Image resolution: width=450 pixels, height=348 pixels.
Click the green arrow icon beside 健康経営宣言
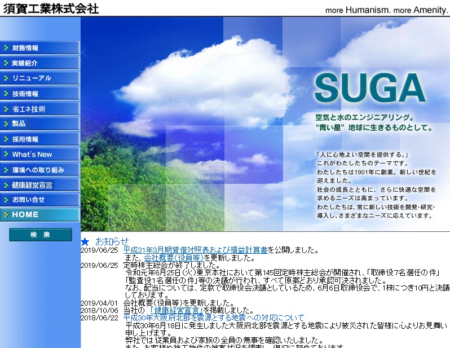pyautogui.click(x=6, y=185)
